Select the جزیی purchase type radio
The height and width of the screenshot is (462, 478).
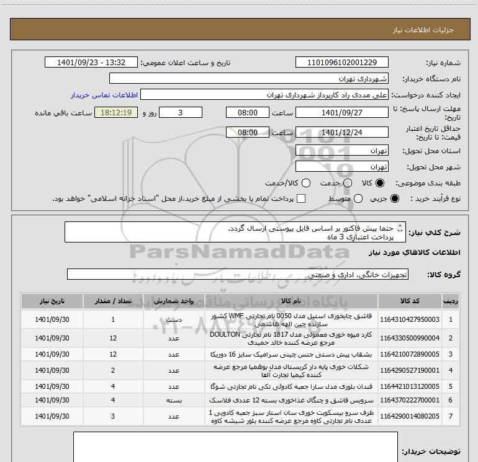[x=394, y=198]
